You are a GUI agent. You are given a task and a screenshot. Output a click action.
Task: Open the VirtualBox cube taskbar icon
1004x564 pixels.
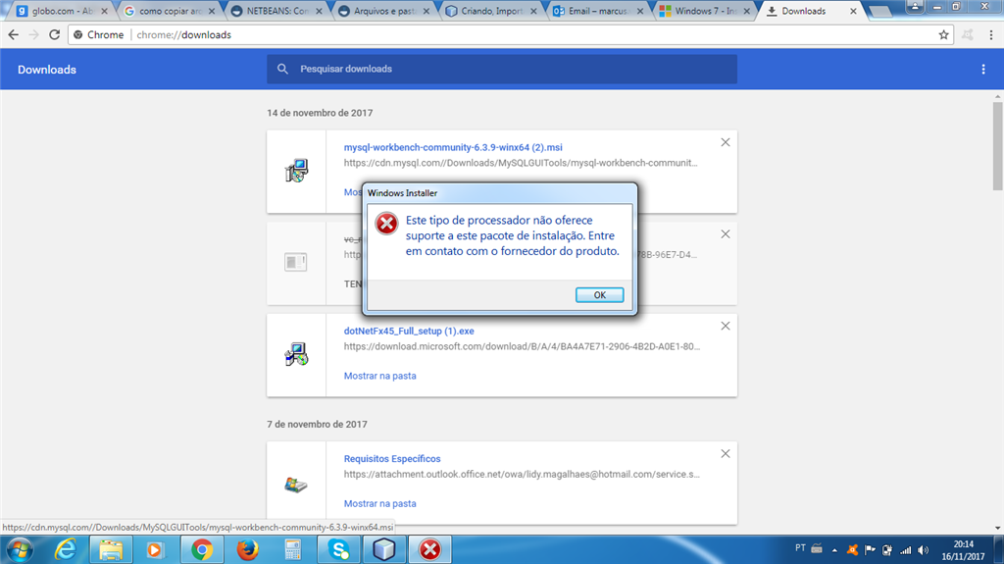(x=384, y=550)
